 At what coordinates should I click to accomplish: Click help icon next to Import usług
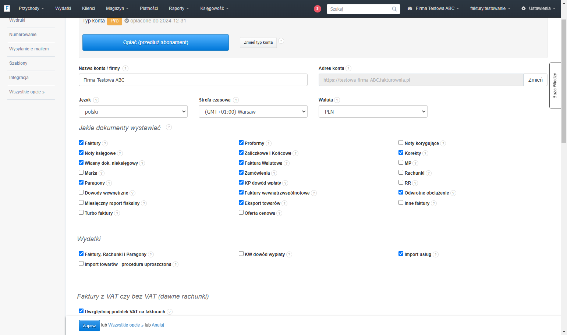(x=436, y=254)
